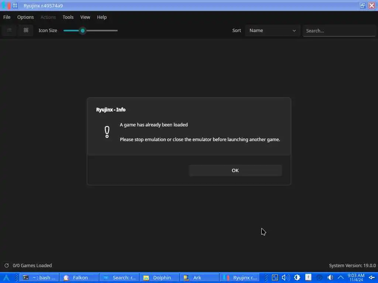This screenshot has height=283, width=378.
Task: Open the File menu
Action: (7, 17)
